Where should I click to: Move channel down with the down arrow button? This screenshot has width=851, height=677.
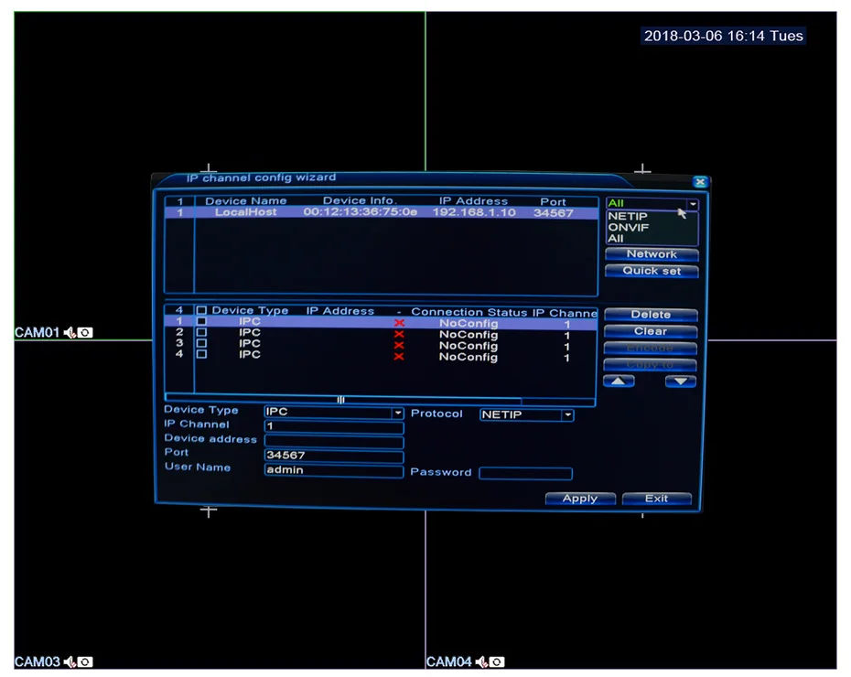point(681,381)
